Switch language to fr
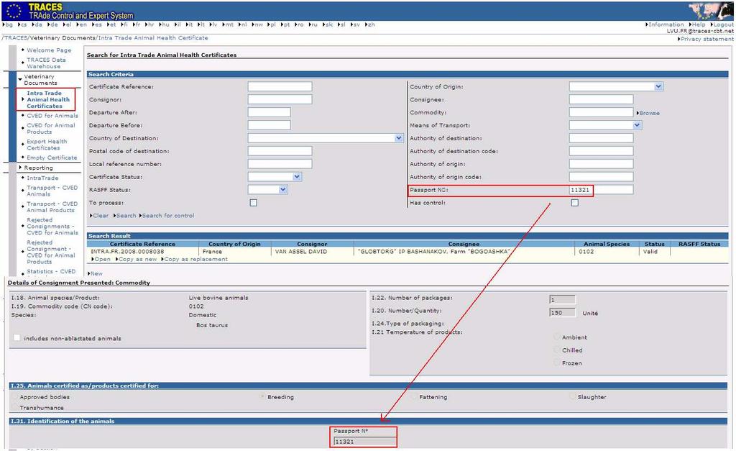The height and width of the screenshot is (451, 736). [137, 24]
